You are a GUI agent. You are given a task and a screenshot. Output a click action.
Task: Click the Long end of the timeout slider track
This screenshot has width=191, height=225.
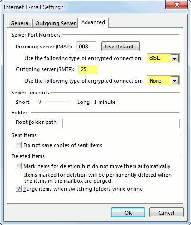(69, 102)
